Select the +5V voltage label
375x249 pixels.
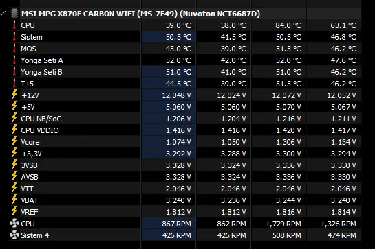(28, 107)
